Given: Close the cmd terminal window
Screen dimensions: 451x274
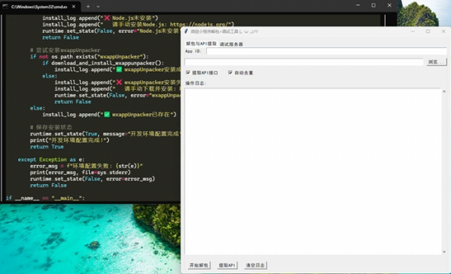Looking at the screenshot, I should click(389, 5).
